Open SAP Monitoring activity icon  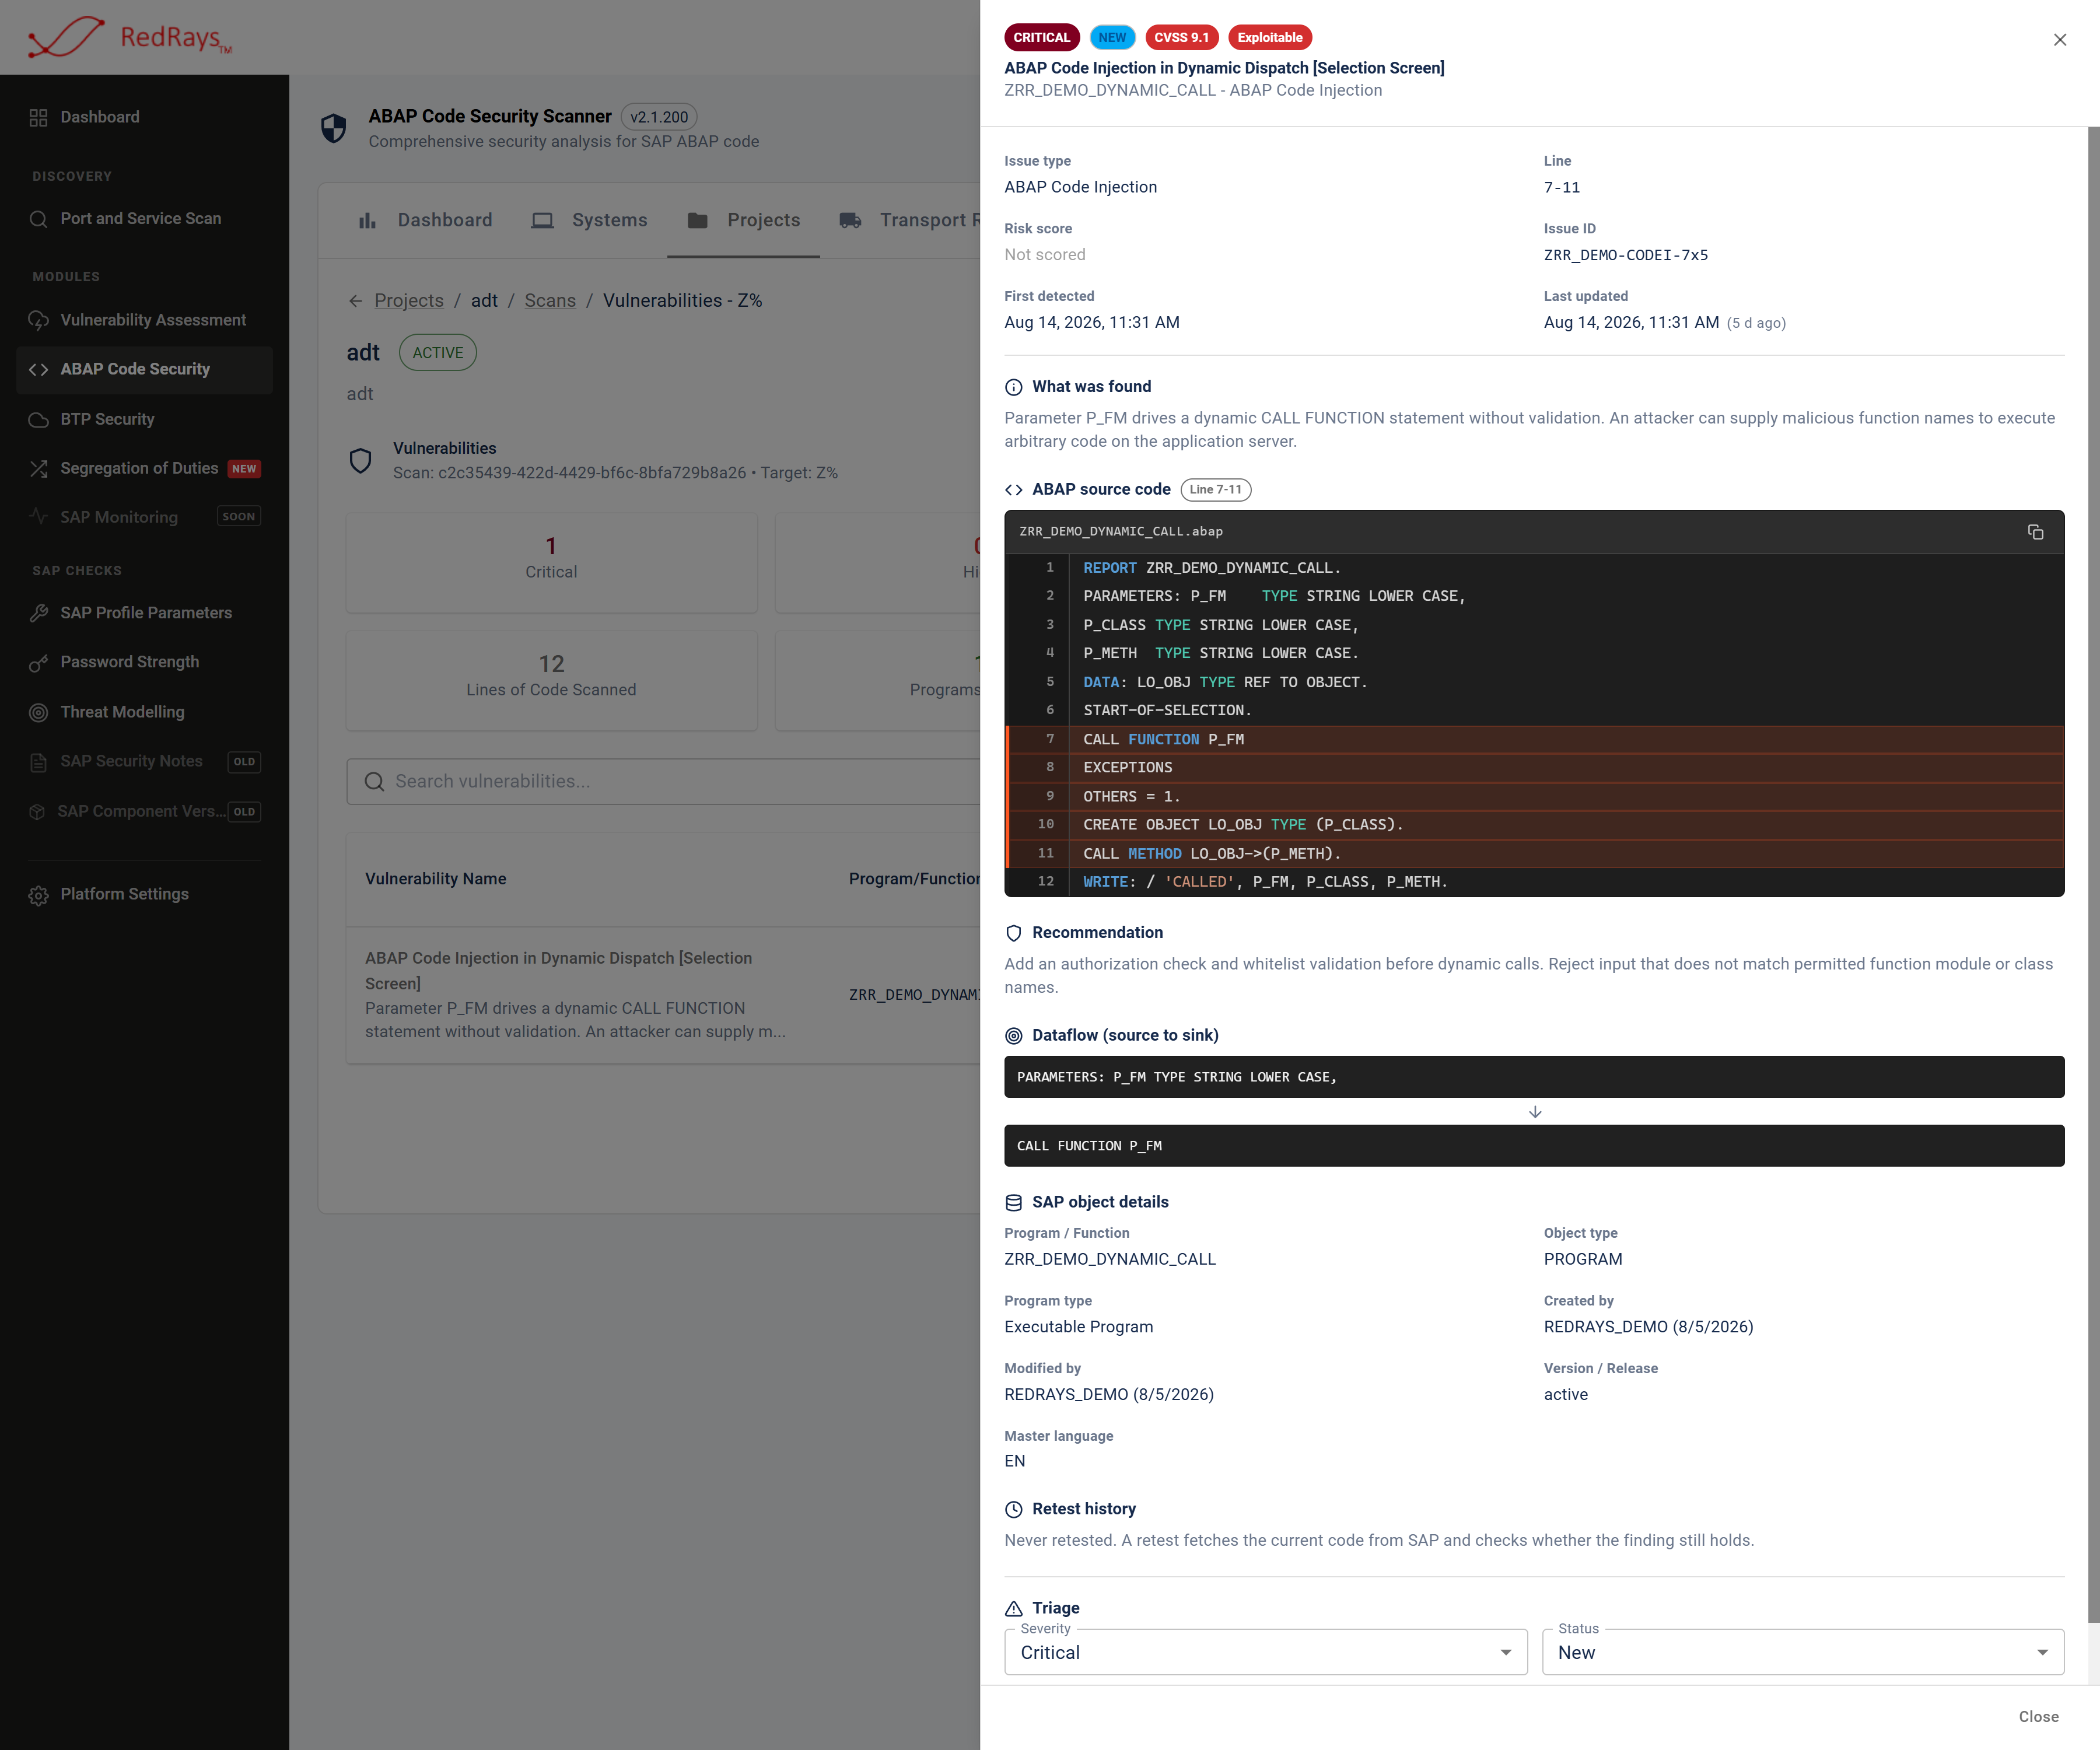click(x=38, y=517)
